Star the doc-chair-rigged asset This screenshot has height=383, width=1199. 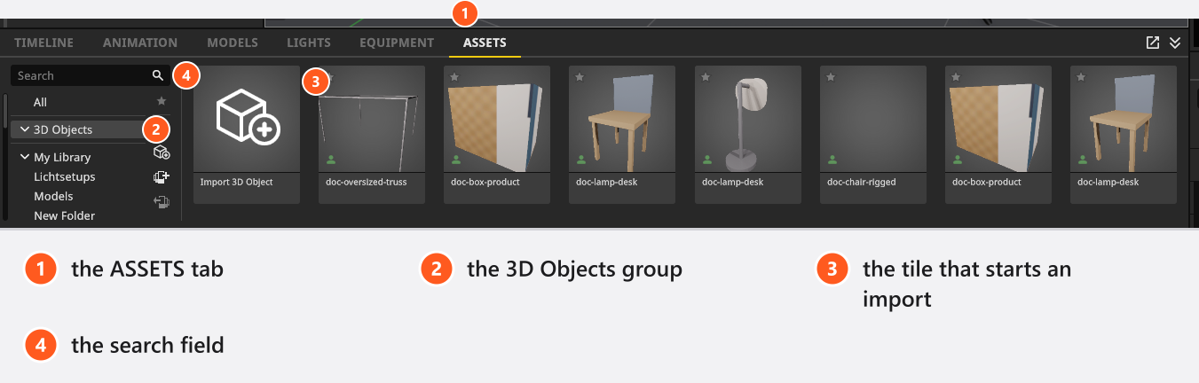pos(830,77)
